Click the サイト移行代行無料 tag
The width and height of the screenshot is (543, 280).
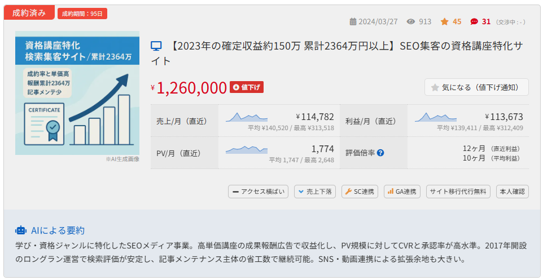pos(458,192)
